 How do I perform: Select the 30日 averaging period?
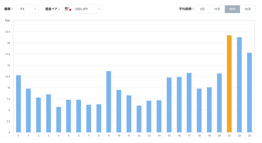point(248,9)
